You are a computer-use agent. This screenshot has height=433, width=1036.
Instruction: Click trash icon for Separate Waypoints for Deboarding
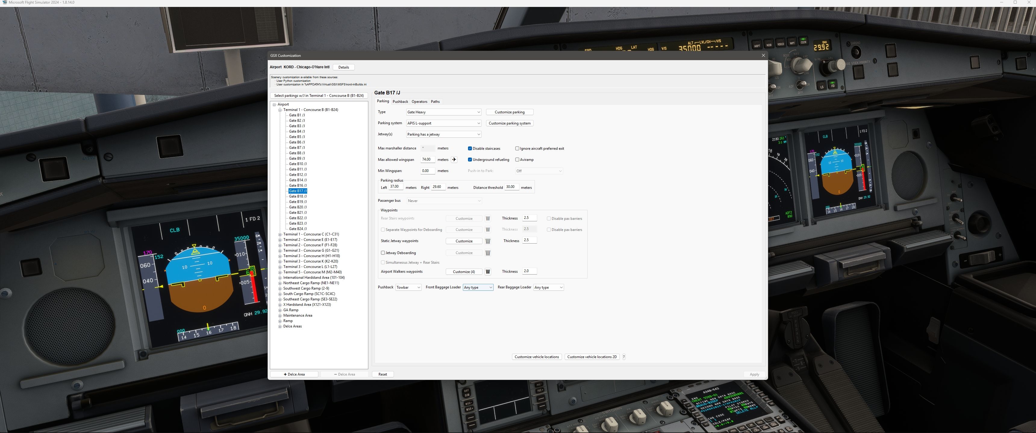point(488,230)
